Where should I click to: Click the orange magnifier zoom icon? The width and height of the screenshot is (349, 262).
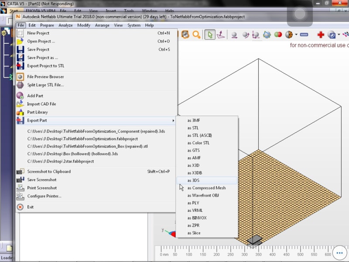(x=196, y=35)
